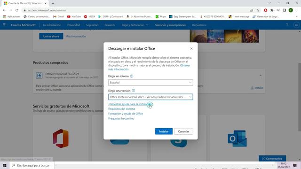This screenshot has width=301, height=169.
Task: Click the help icon next to Elegir un idioma
Action: coord(132,76)
